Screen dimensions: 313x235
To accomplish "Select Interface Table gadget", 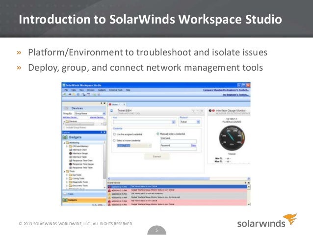I will [78, 157].
